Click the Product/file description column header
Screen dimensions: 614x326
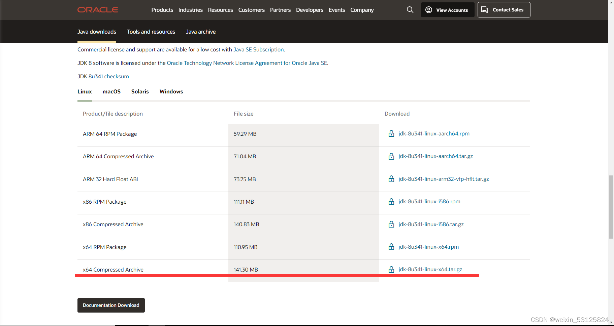(113, 114)
